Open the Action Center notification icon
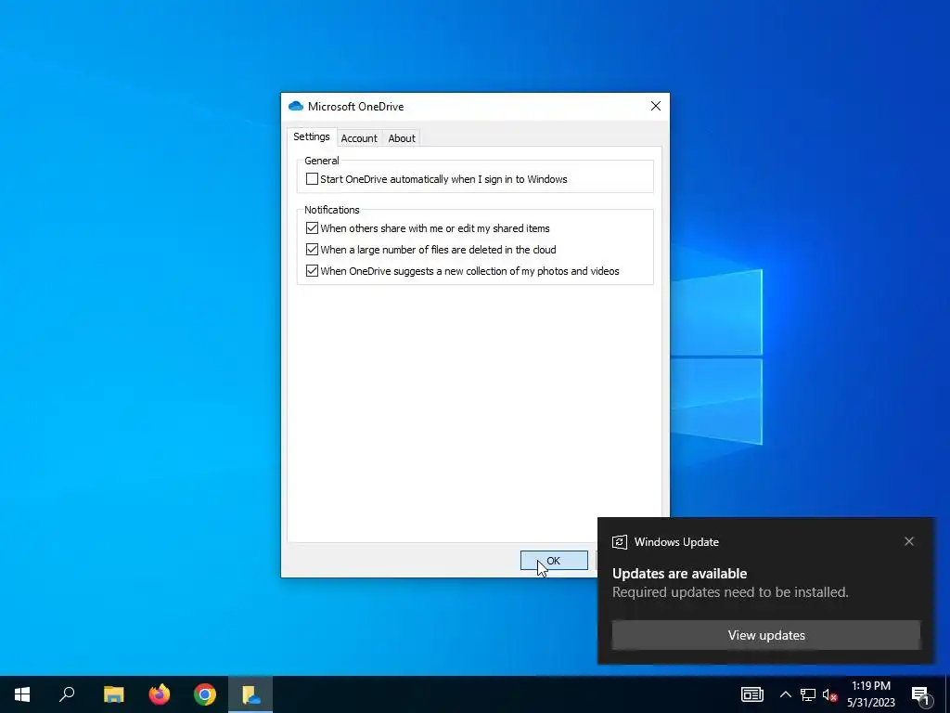The width and height of the screenshot is (950, 713). point(920,694)
